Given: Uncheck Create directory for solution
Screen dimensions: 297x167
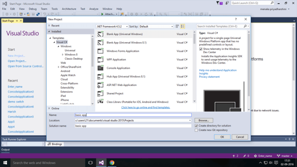Looking at the screenshot, I should tap(196, 126).
